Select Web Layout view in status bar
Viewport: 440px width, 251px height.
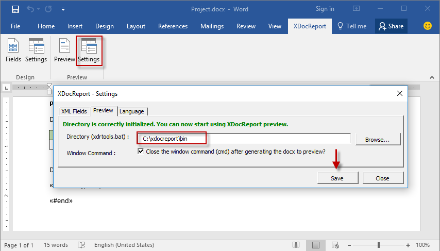tap(336, 245)
